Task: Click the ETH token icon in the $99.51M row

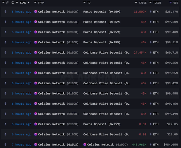Action: click(151, 42)
